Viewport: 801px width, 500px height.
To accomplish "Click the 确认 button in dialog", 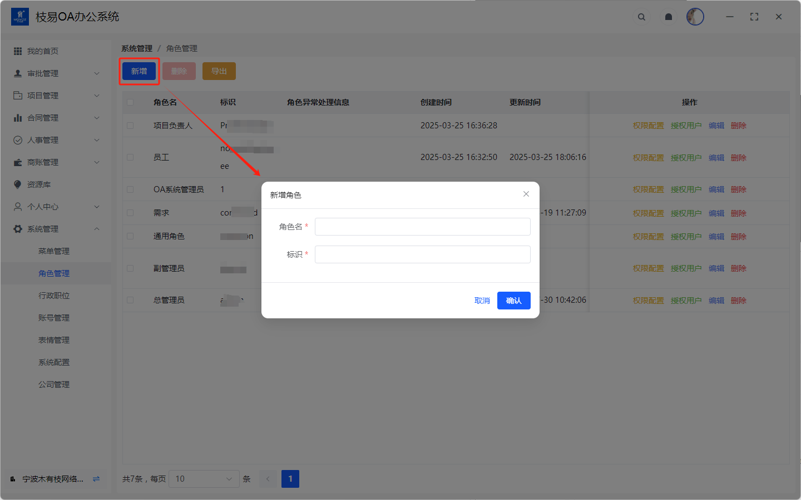I will (513, 301).
